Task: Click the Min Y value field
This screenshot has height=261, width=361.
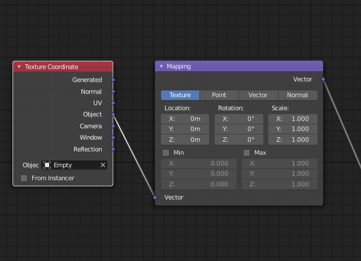Action: [x=199, y=174]
